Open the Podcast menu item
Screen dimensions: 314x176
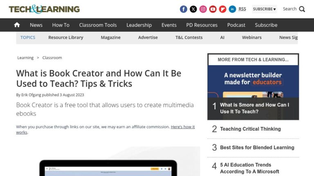coord(236,25)
